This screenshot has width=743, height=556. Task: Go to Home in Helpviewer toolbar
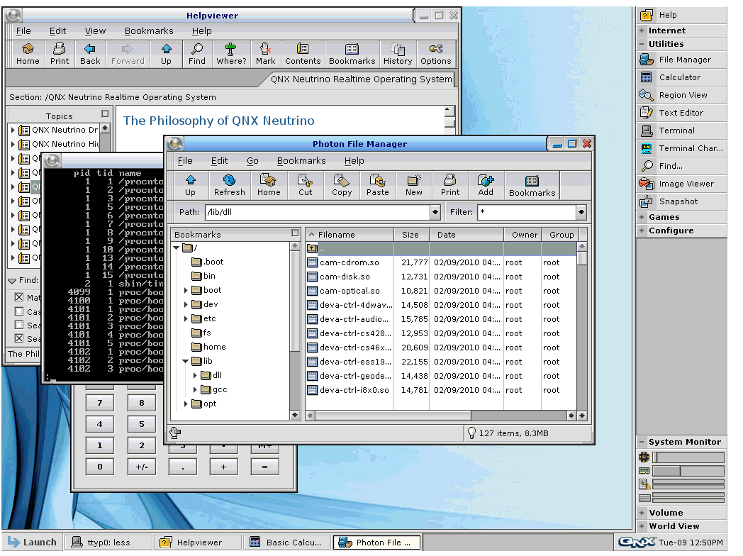pyautogui.click(x=28, y=54)
